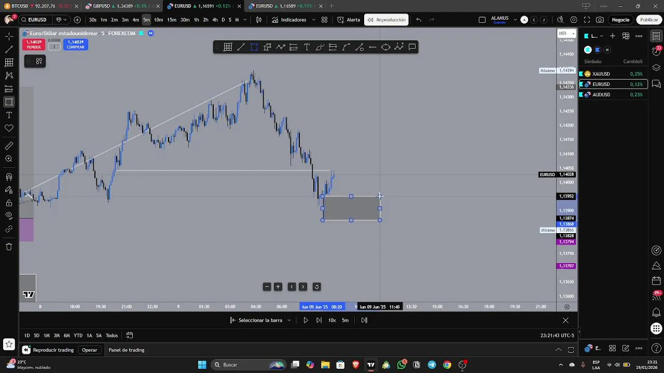Select the ellipse icon in floating drawing toolbar
Viewport: 664px width, 373px height.
click(x=385, y=47)
